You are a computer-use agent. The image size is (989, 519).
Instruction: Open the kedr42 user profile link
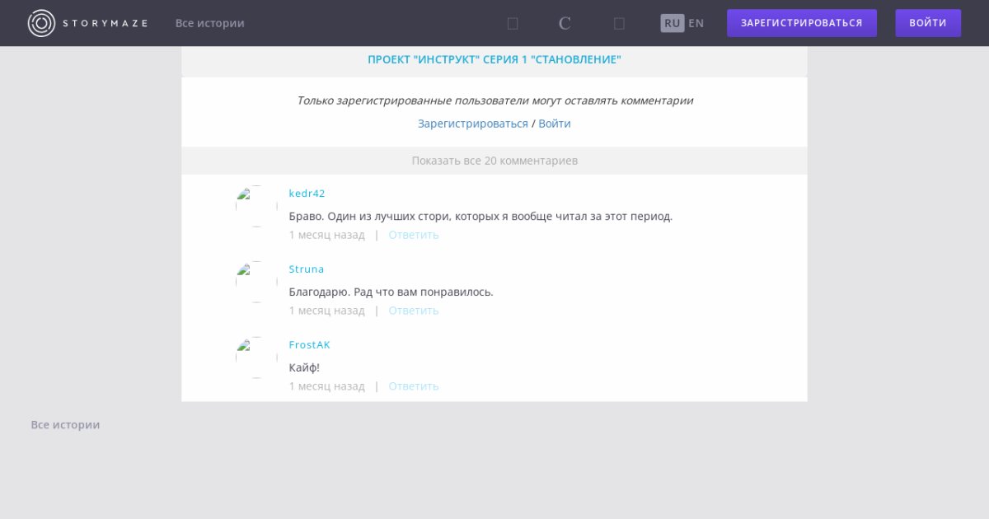coord(307,194)
